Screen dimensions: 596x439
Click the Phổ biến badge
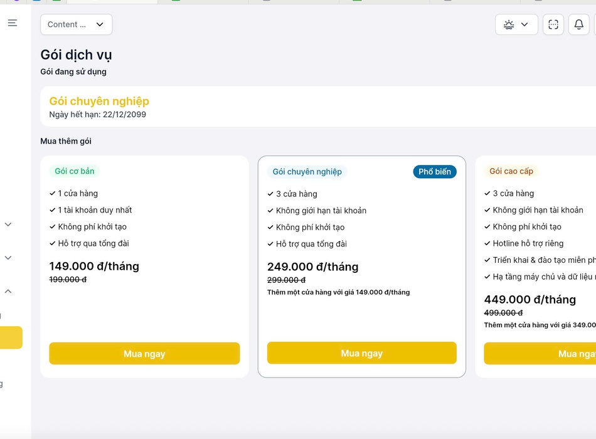coord(435,172)
